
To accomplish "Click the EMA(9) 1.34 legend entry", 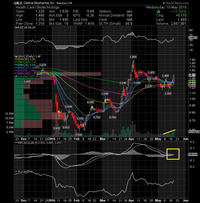I will click(25, 70).
